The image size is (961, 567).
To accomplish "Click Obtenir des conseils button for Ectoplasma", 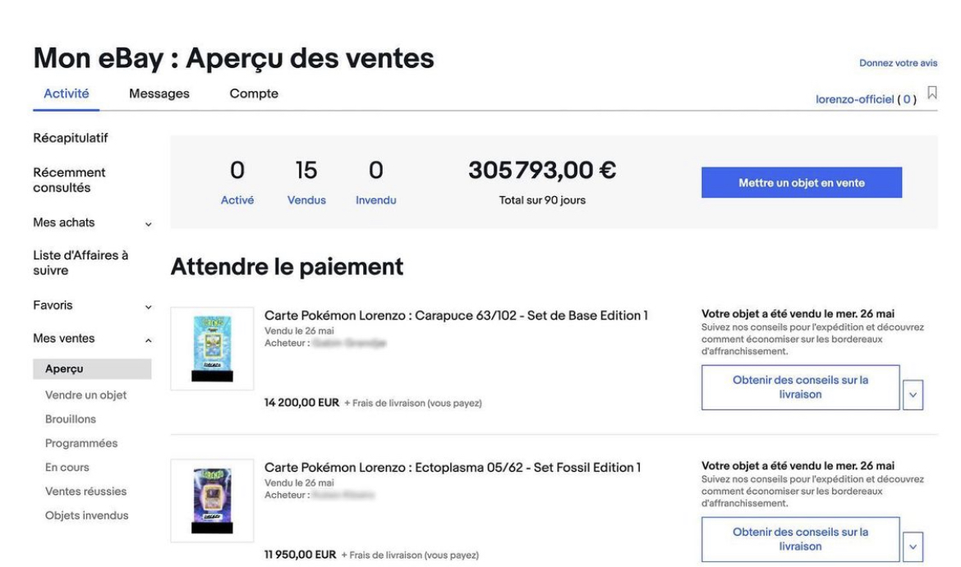I will point(801,539).
